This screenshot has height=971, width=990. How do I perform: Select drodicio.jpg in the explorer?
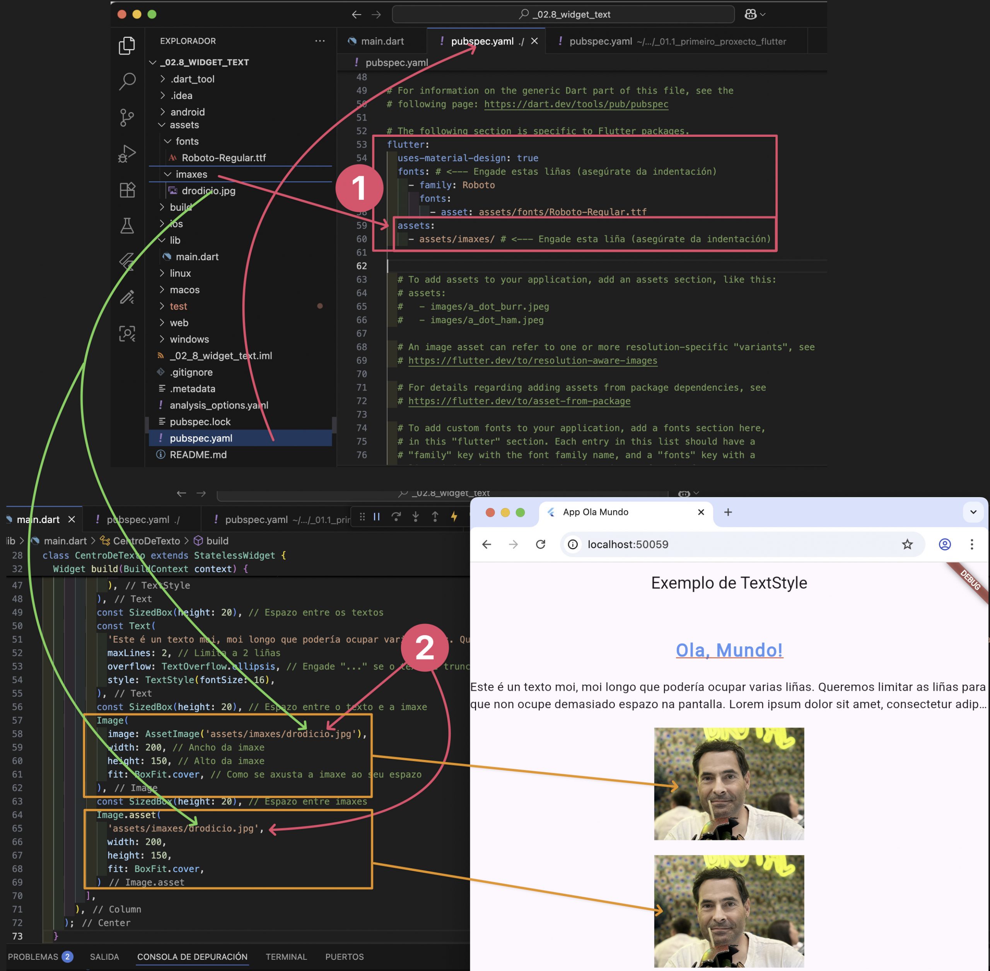pyautogui.click(x=208, y=191)
